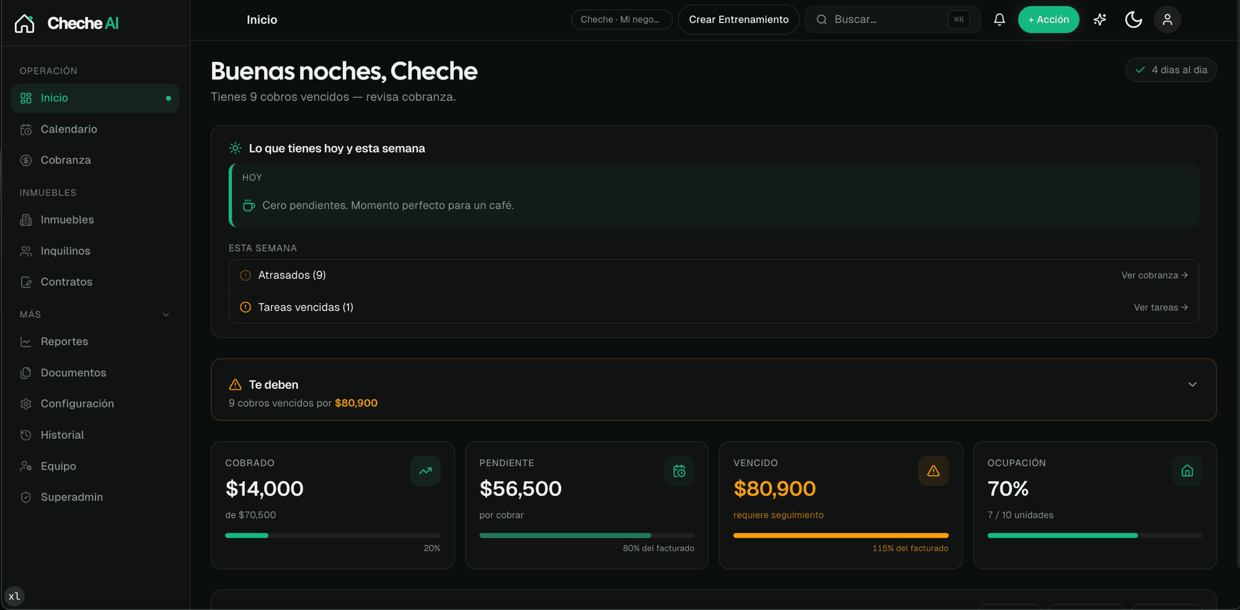
Task: Click the 7 / 10 unidades text
Action: (x=1021, y=515)
